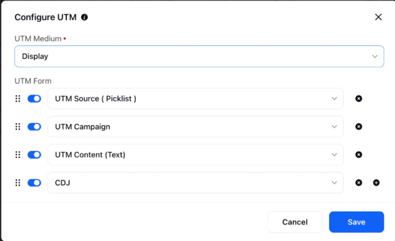Toggle off the CDJ field
The image size is (395, 241).
(34, 183)
